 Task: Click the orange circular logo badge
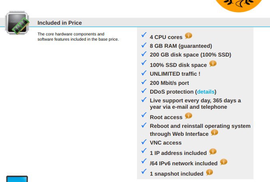point(239,5)
